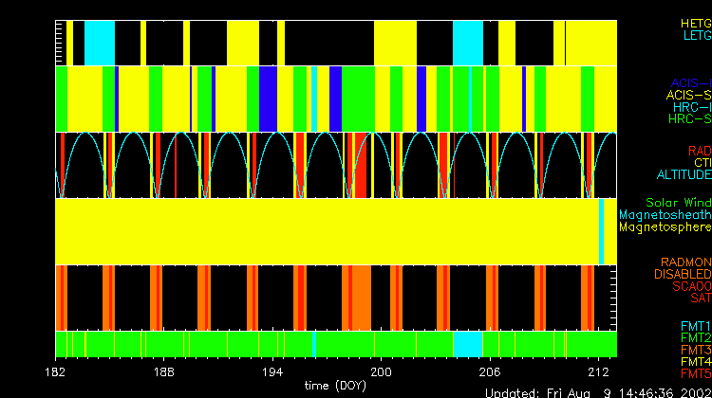Viewport: 712px width, 398px height.
Task: Click the HRC-S legend label
Action: point(689,120)
